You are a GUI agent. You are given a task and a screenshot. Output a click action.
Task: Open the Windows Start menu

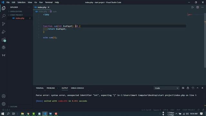pyautogui.click(x=3, y=114)
